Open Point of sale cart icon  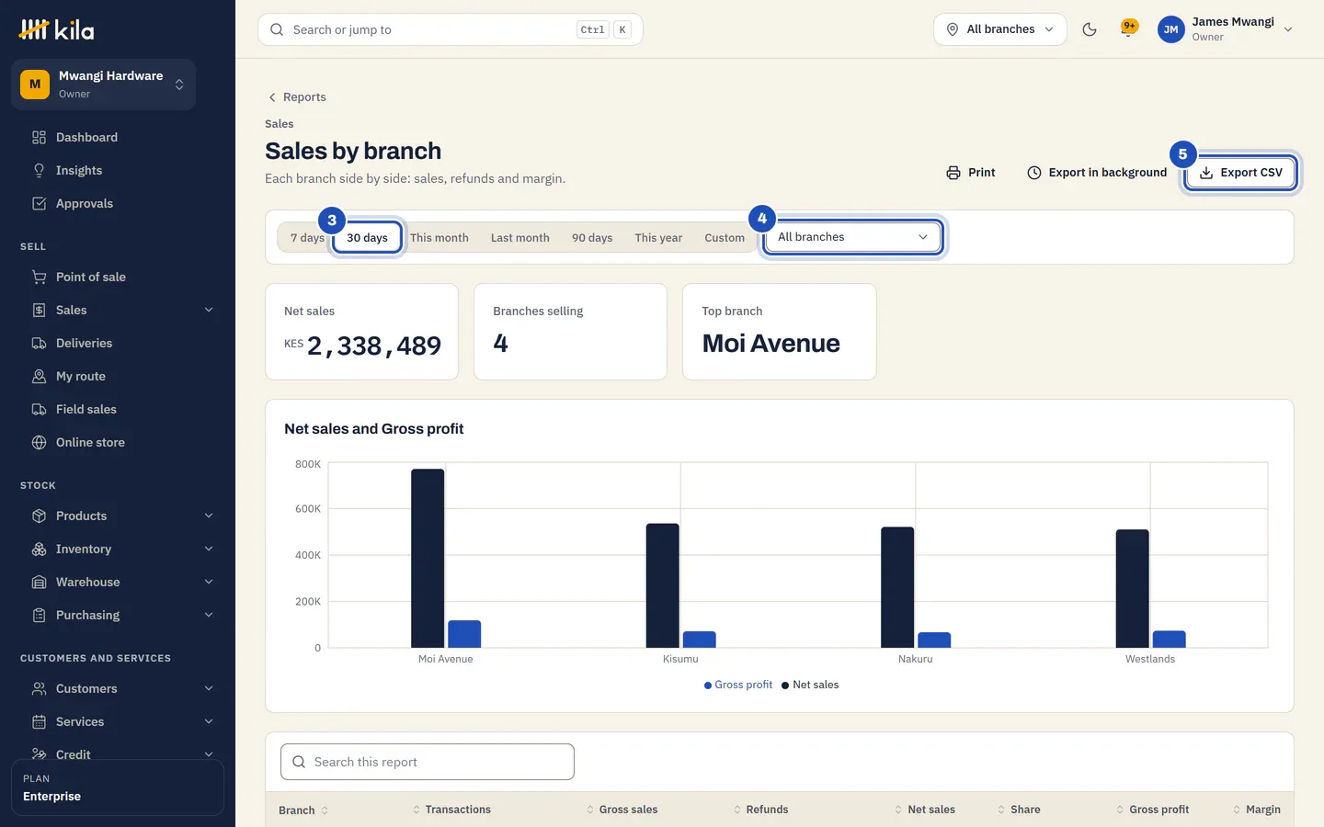(39, 278)
